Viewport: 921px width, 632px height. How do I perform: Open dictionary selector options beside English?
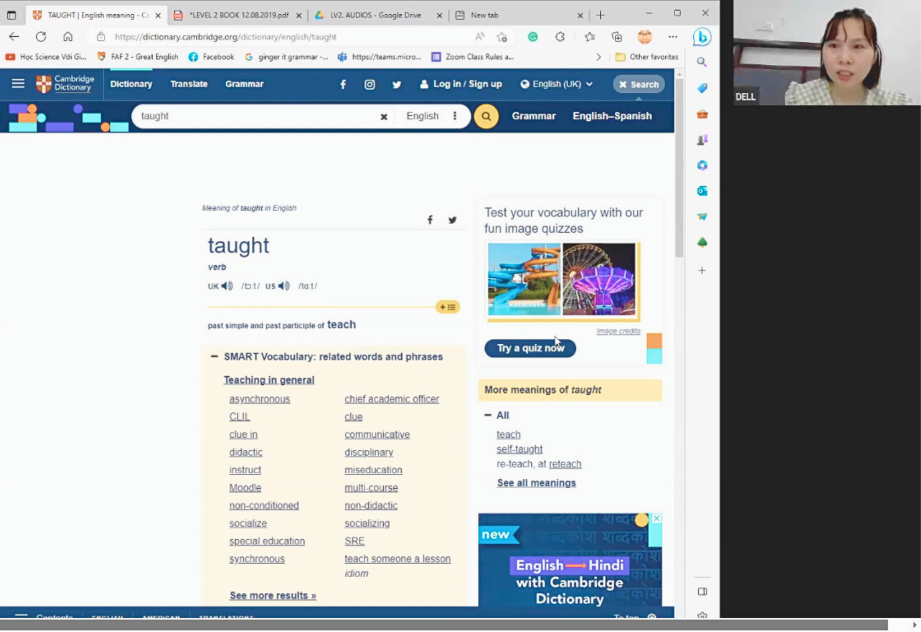click(454, 116)
